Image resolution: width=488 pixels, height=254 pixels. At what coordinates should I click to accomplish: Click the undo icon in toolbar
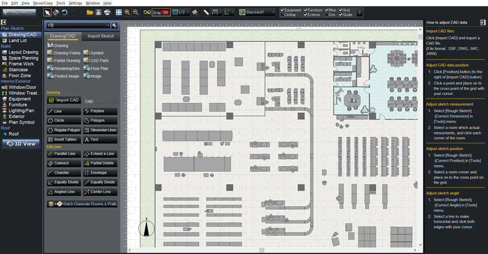pyautogui.click(x=65, y=12)
